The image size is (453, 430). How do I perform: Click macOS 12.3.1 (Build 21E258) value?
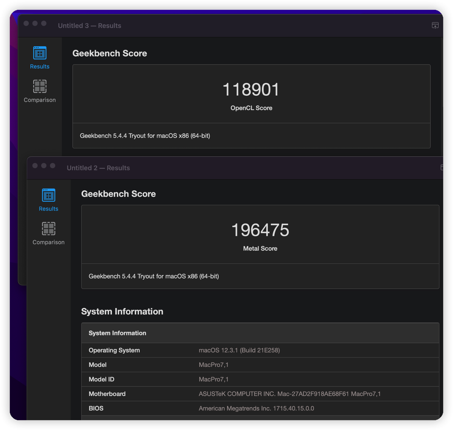pyautogui.click(x=239, y=350)
